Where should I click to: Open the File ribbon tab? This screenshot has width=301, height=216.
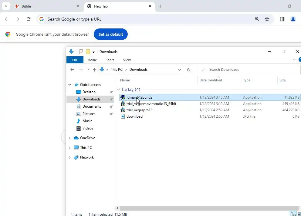(x=75, y=60)
